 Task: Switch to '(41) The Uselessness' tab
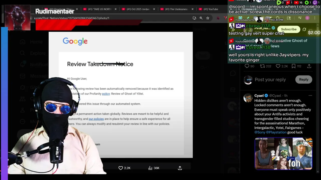(x=176, y=9)
